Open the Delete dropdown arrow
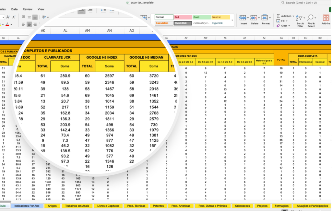The height and width of the screenshot is (211, 332). (259, 18)
